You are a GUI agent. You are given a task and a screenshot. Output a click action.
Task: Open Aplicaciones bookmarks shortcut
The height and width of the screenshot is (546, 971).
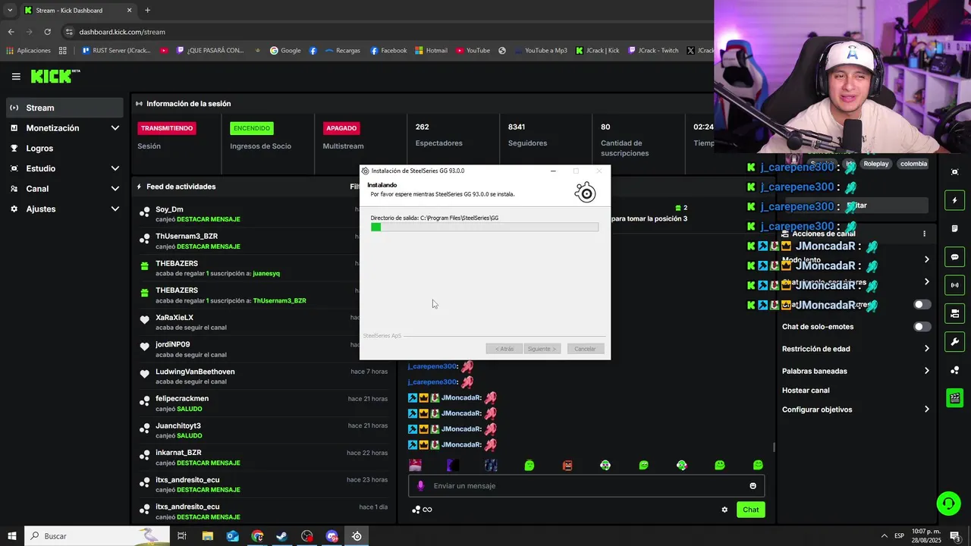point(28,51)
